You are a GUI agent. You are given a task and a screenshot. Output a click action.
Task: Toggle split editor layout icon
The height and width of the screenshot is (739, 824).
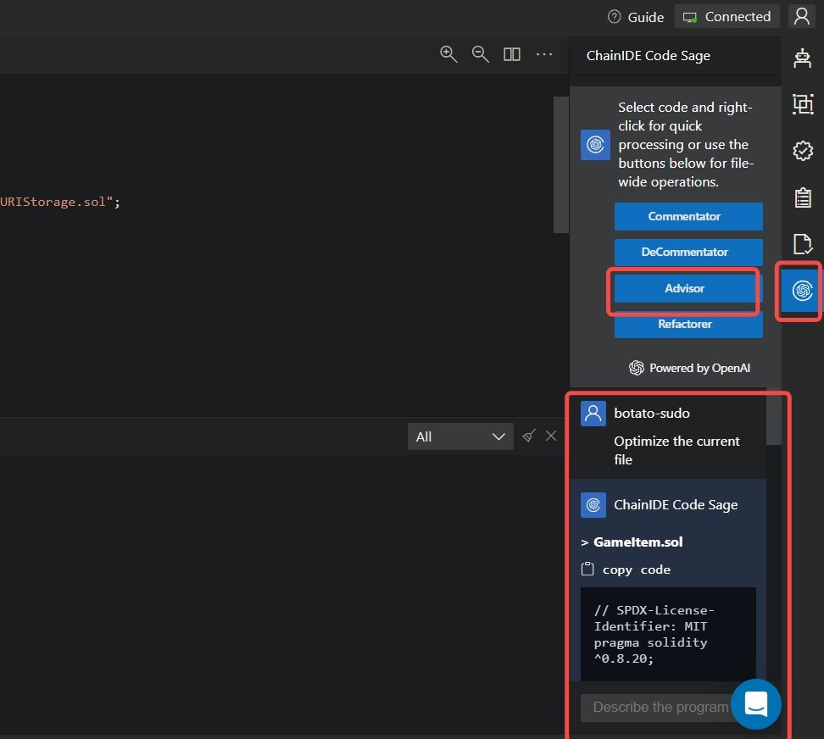pos(512,54)
